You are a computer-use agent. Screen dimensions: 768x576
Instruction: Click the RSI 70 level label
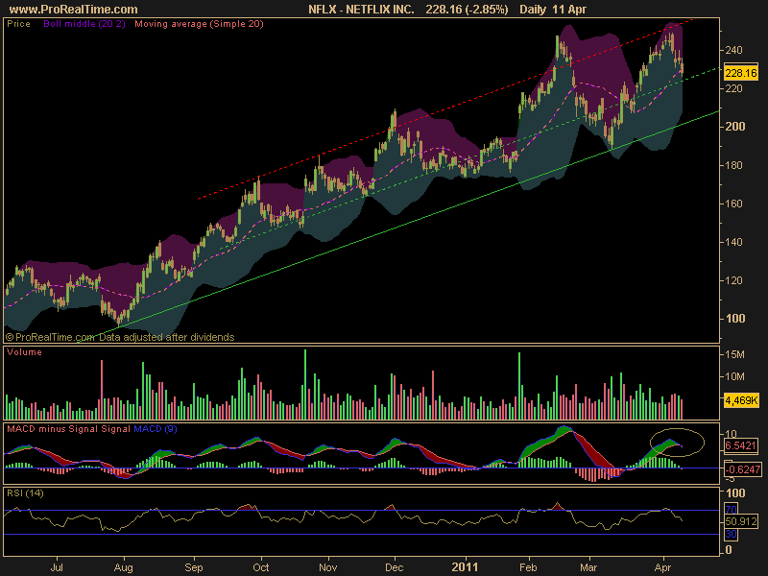point(731,510)
